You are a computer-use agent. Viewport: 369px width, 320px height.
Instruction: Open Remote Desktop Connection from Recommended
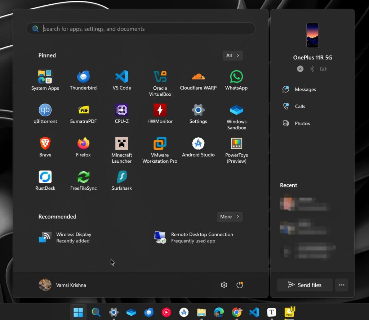(x=194, y=238)
